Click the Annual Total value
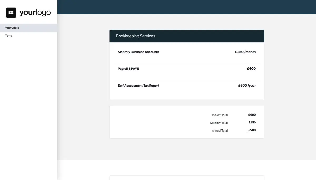Image resolution: width=316 pixels, height=180 pixels. click(252, 130)
